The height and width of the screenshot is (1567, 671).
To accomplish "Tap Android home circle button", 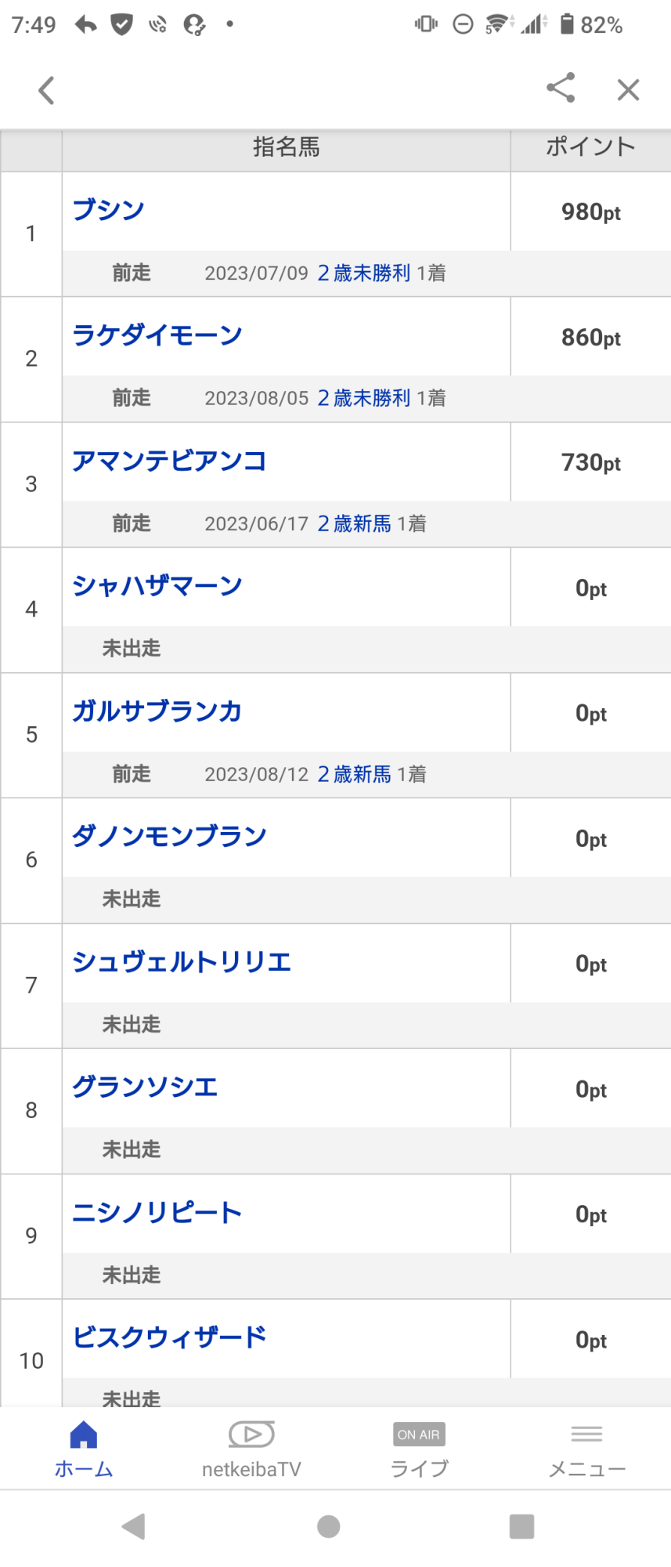I will tap(329, 1526).
